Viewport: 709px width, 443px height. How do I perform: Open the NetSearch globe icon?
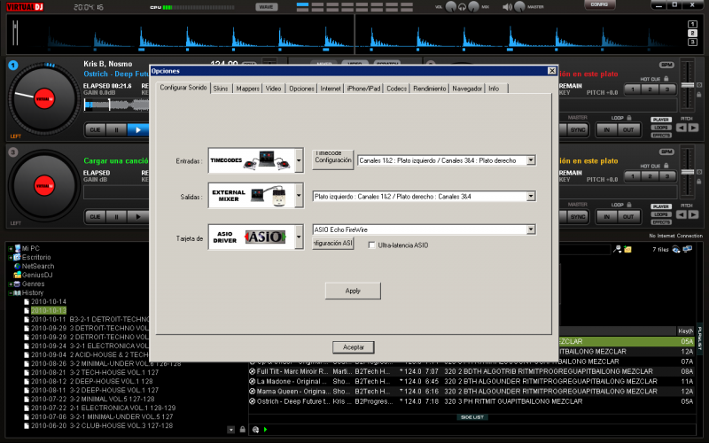pos(18,267)
